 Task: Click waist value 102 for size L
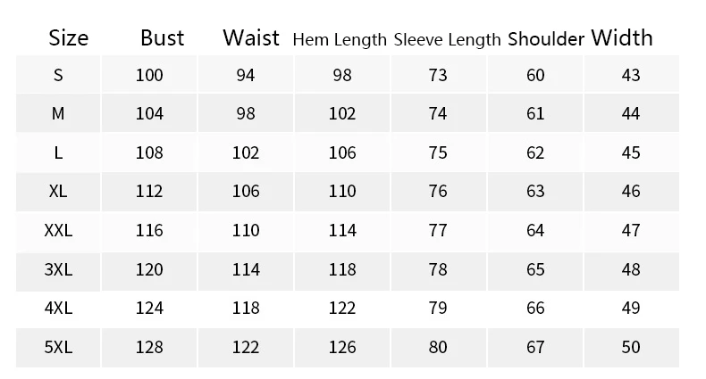pyautogui.click(x=246, y=152)
